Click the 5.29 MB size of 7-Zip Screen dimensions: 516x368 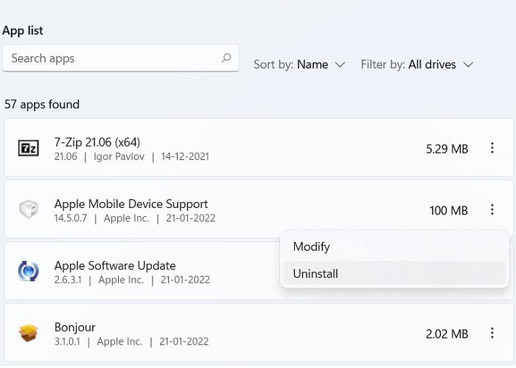pos(447,149)
